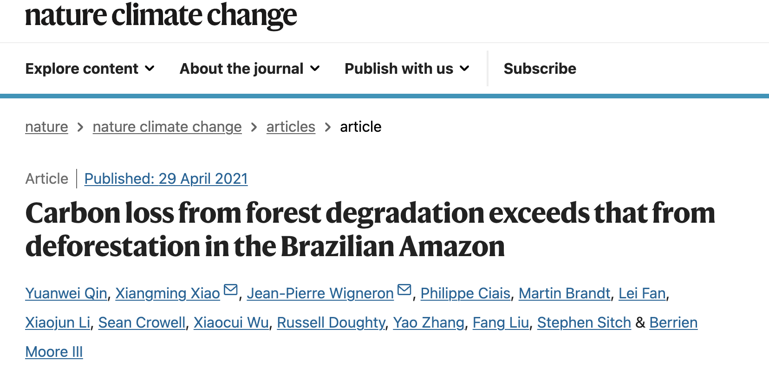Click the Subscribe menu item
Screen dimensions: 769x374
pos(540,69)
